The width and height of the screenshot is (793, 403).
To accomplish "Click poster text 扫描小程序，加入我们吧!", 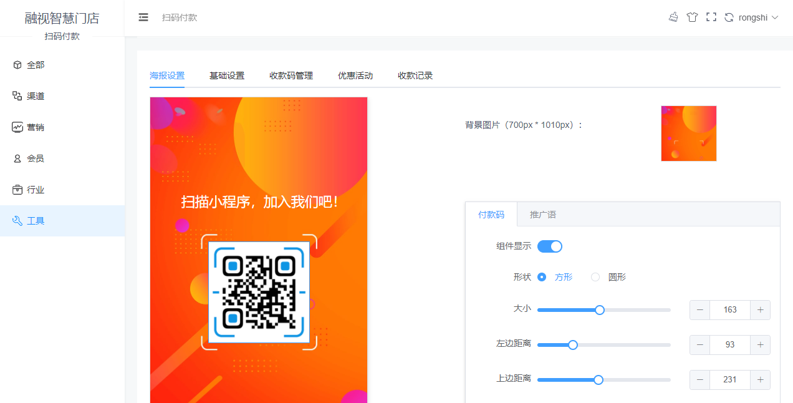I will click(x=259, y=202).
